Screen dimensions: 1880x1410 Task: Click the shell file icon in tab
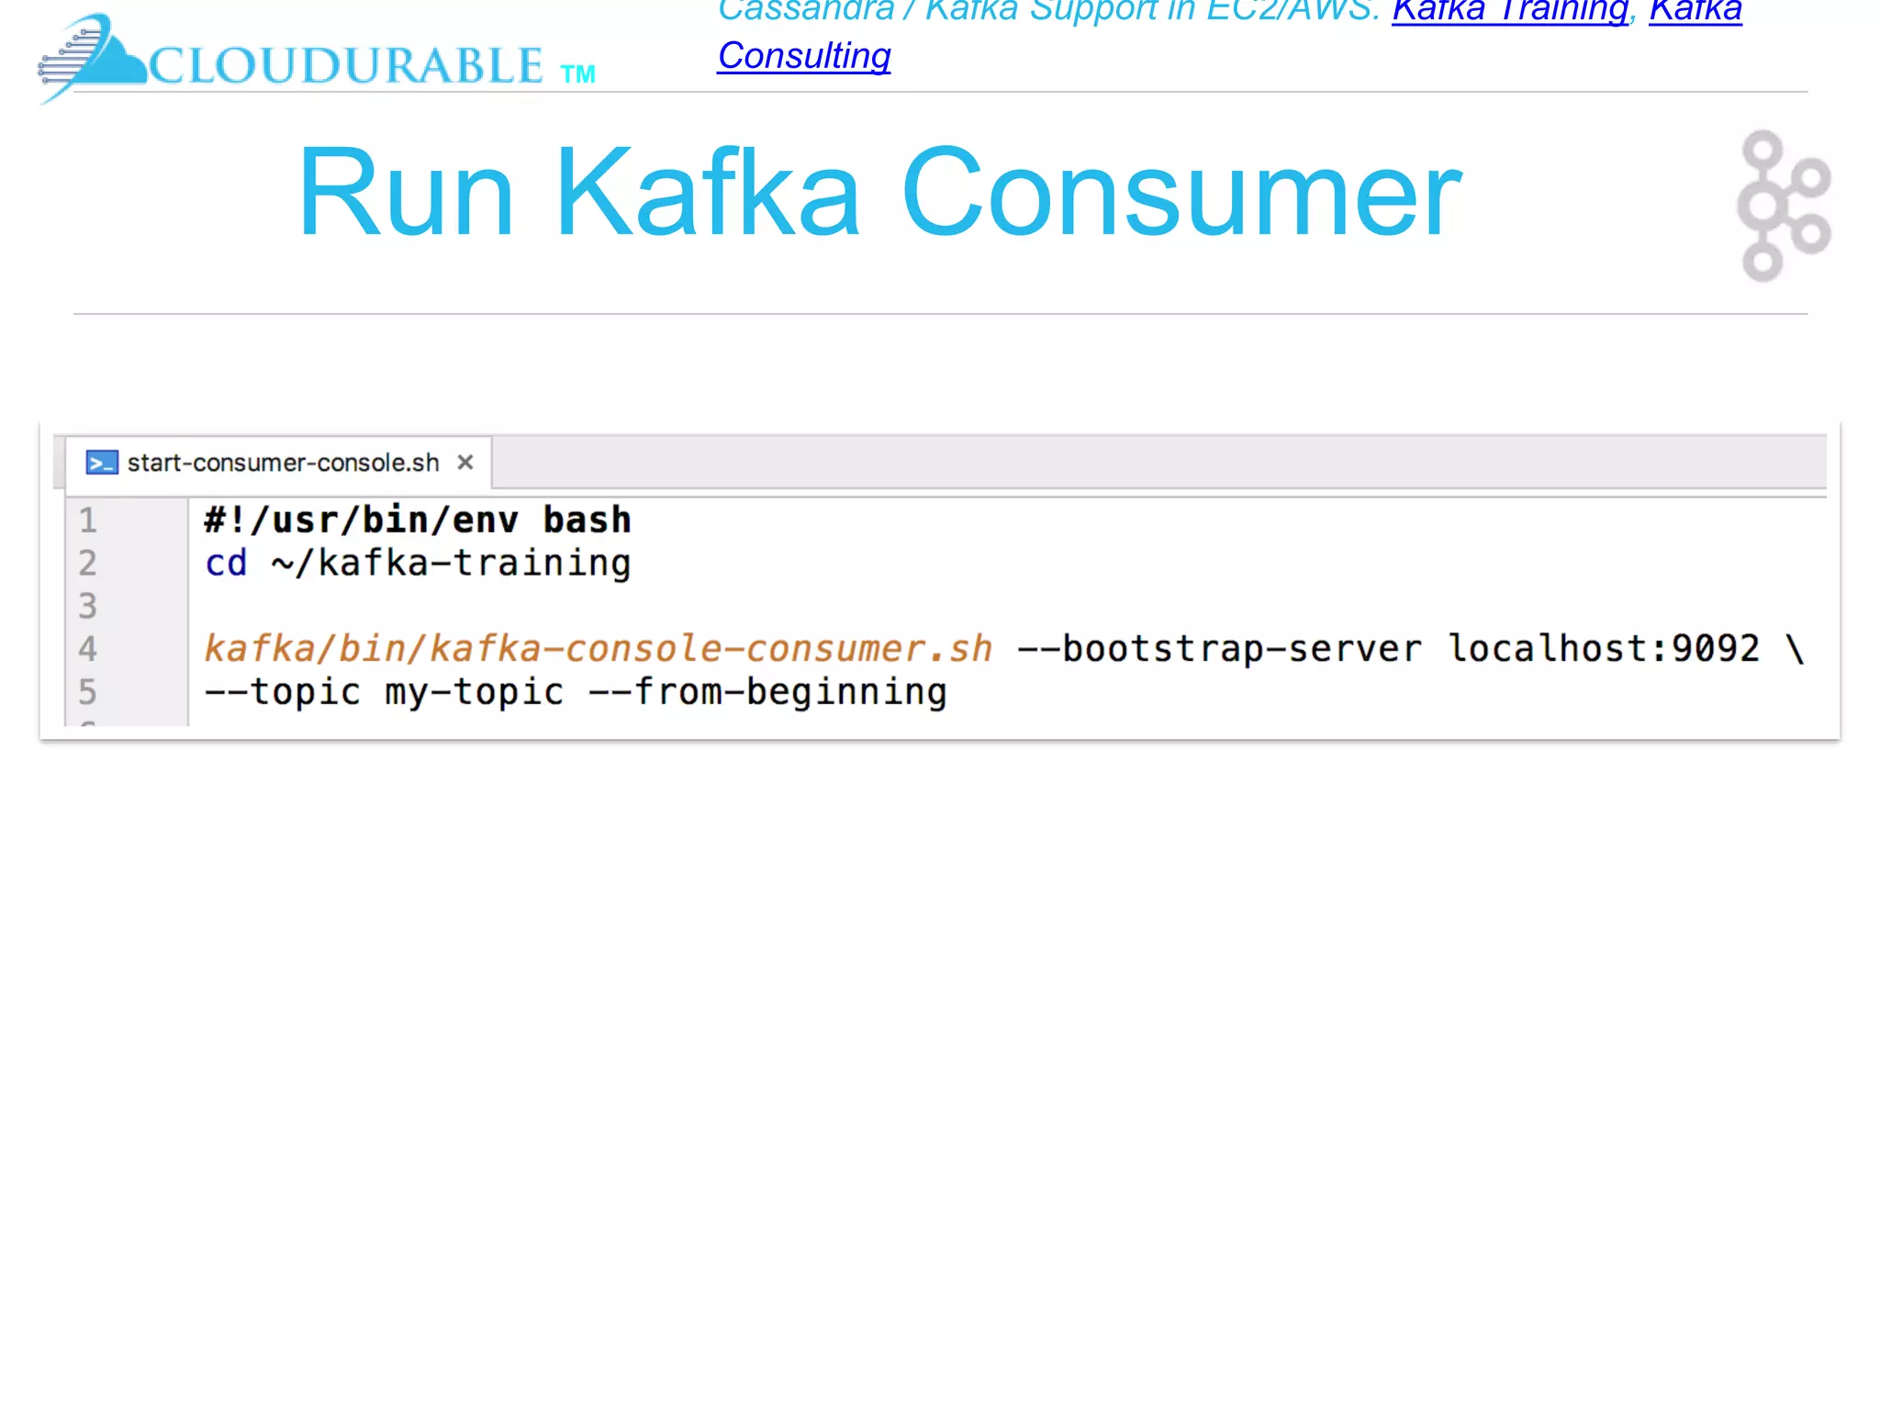point(101,463)
